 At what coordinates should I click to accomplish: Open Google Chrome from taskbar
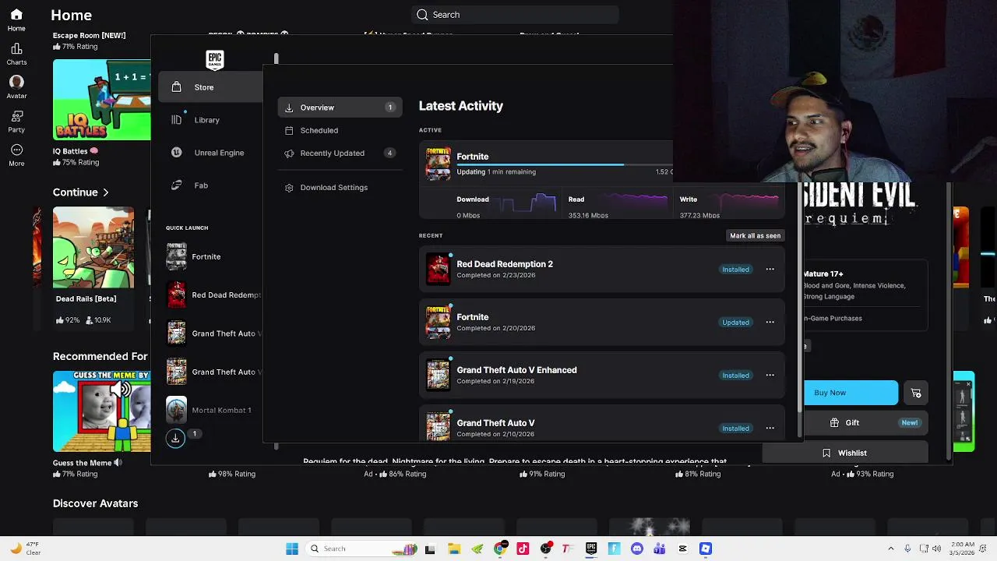[x=500, y=549]
